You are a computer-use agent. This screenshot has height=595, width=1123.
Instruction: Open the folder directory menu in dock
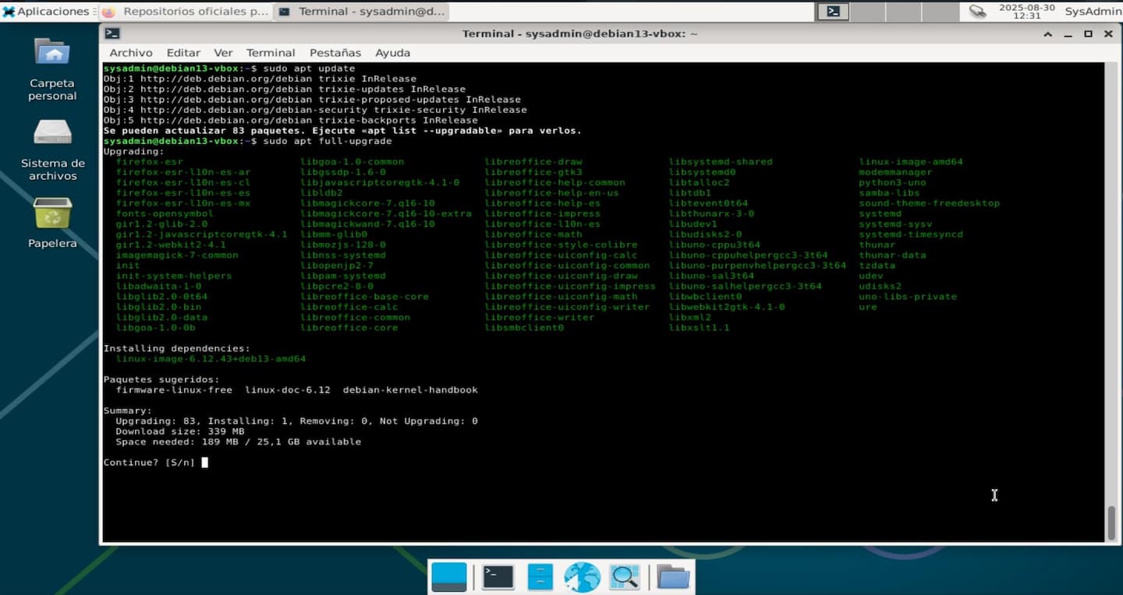(x=672, y=577)
